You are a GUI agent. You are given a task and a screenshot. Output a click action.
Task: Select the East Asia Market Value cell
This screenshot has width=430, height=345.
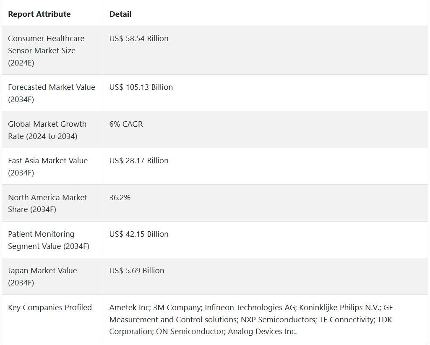pyautogui.click(x=48, y=166)
